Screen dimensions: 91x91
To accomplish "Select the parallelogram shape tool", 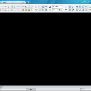I will click(x=6, y=10).
